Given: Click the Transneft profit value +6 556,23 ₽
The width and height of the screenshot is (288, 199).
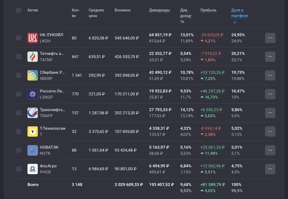Looking at the screenshot, I should click(x=211, y=110).
